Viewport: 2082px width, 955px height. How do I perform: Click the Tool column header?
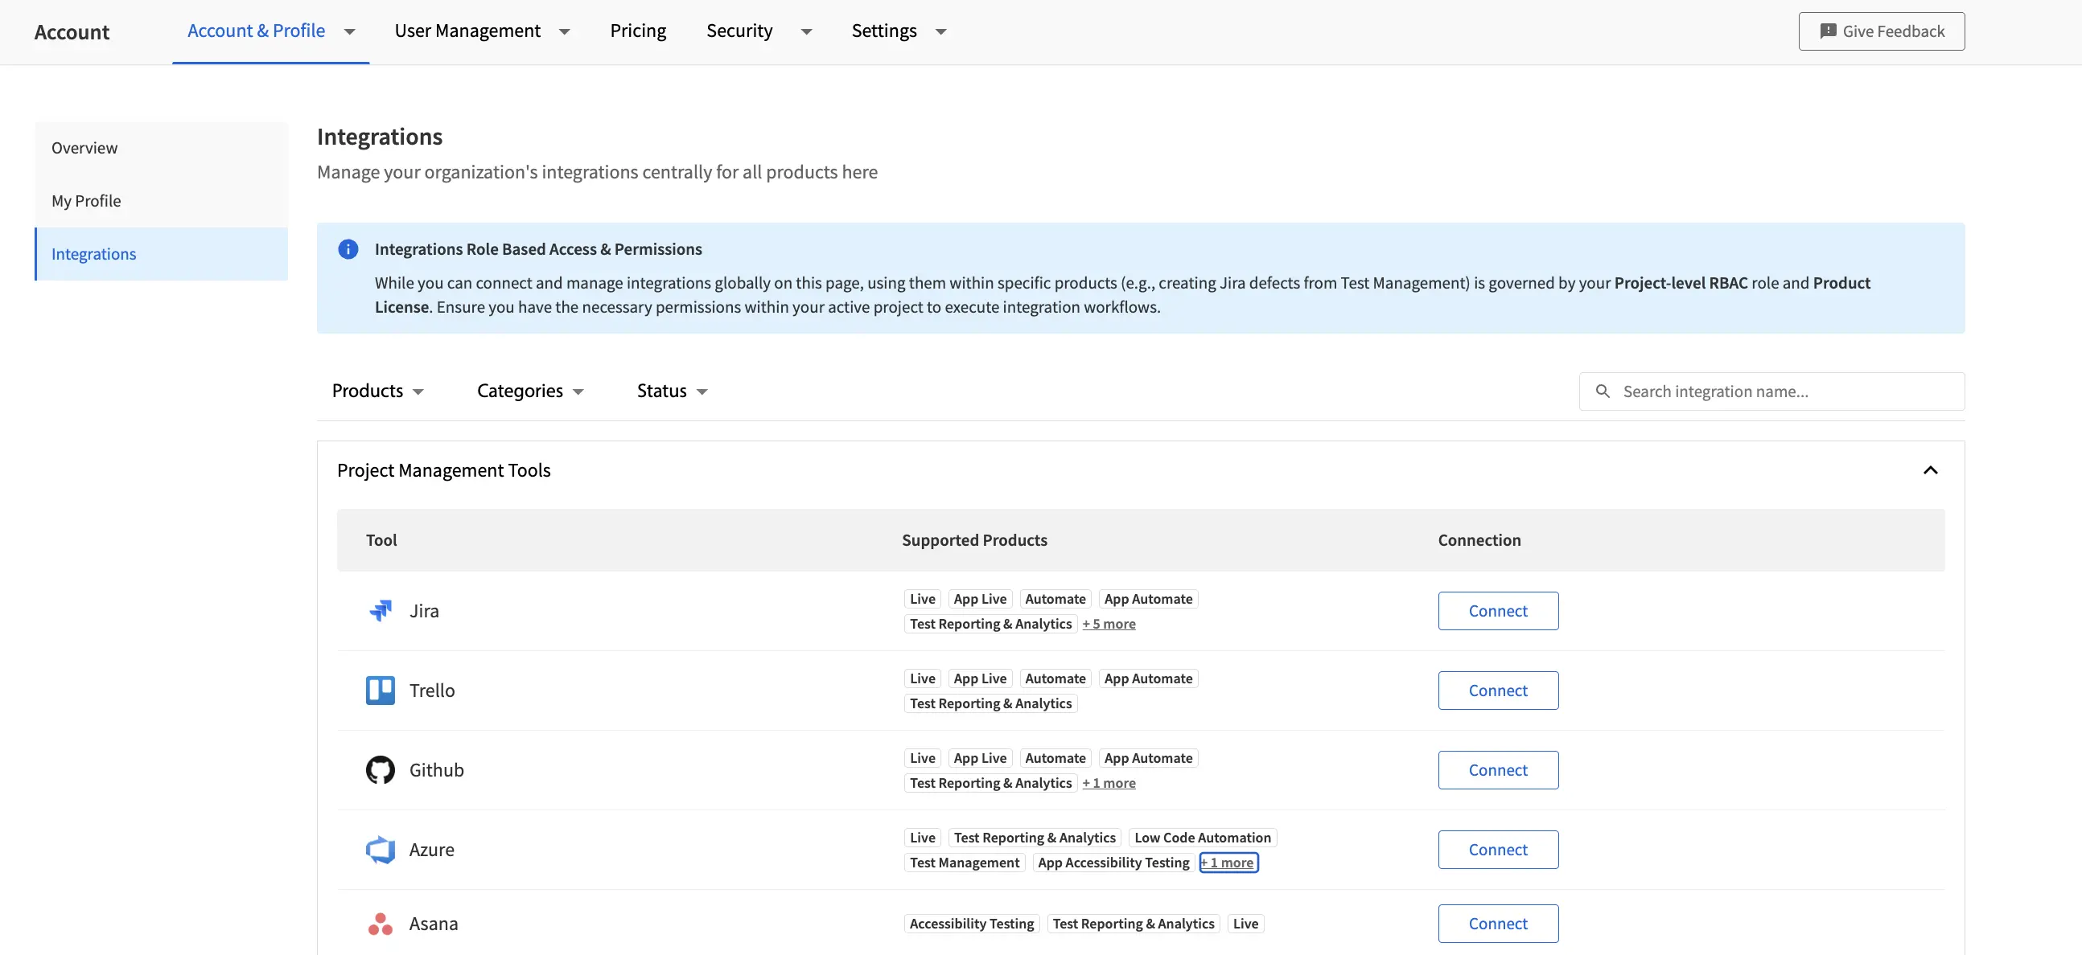pos(381,539)
